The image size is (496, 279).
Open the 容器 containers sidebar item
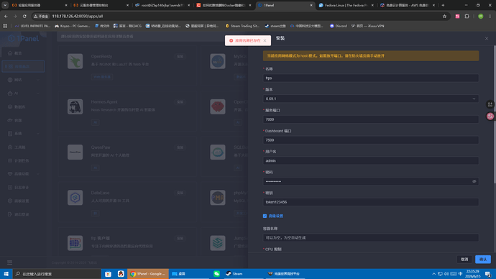[x=23, y=120]
